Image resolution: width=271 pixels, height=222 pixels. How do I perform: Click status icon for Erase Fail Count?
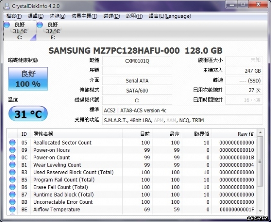(12, 187)
